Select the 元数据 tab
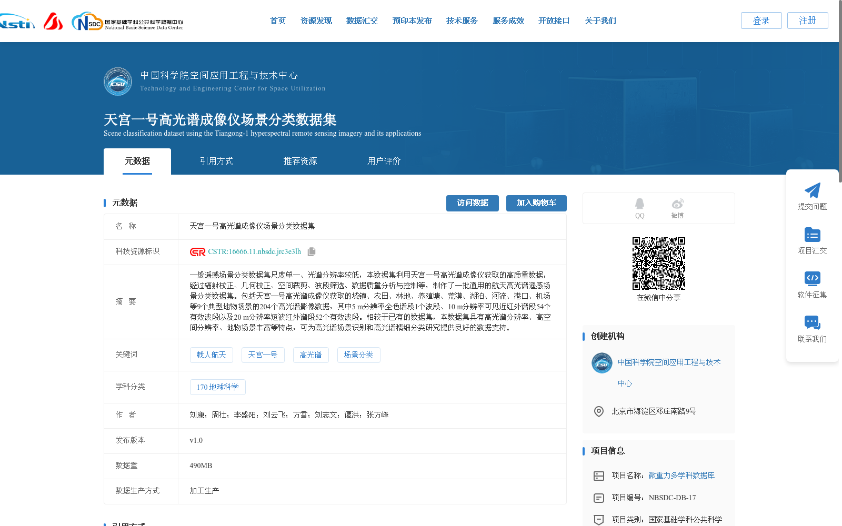This screenshot has height=526, width=842. click(137, 161)
